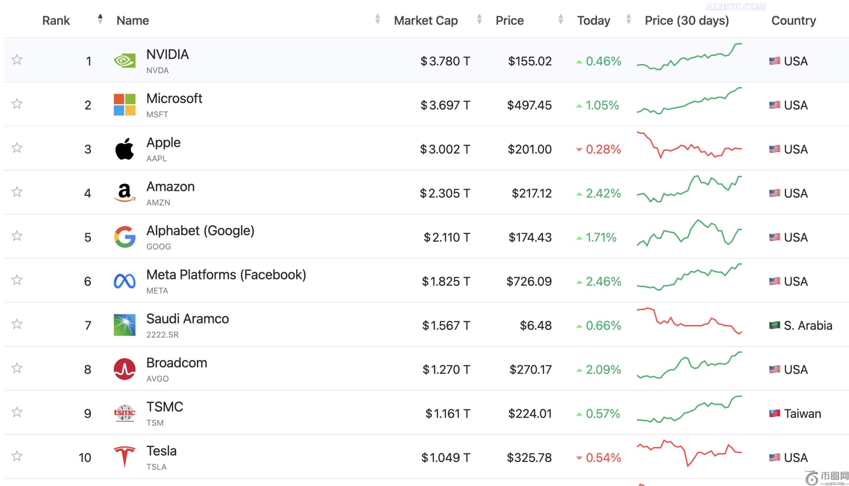Click the S. Arabia country label
849x486 pixels.
(x=808, y=326)
